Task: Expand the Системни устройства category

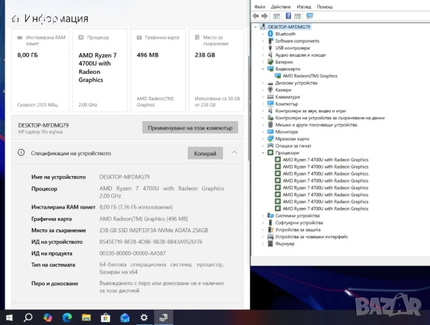Action: 263,216
